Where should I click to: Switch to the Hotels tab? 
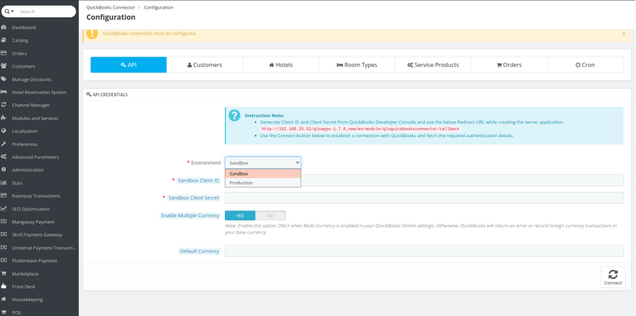point(281,65)
